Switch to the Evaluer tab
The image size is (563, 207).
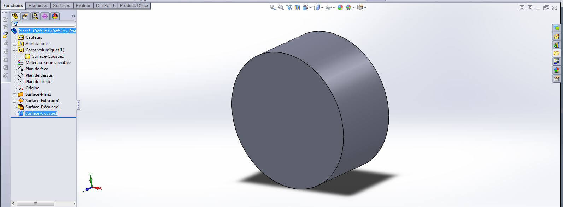coord(83,6)
